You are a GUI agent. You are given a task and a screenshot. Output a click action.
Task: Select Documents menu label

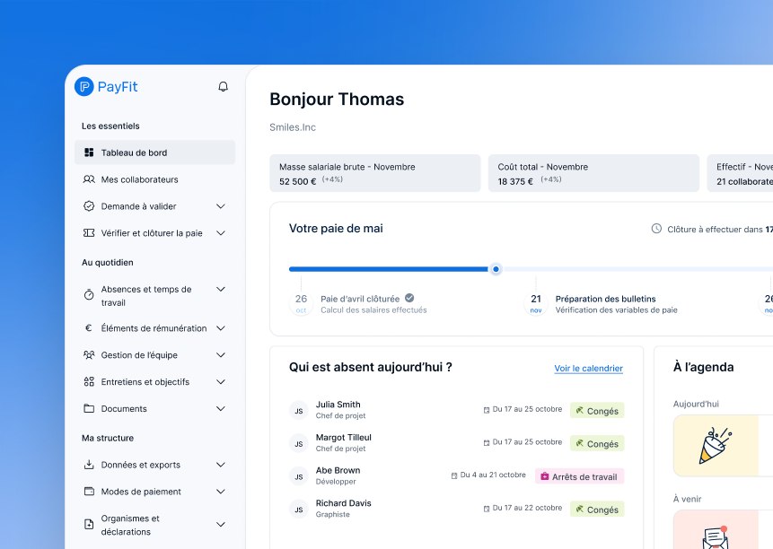click(124, 409)
